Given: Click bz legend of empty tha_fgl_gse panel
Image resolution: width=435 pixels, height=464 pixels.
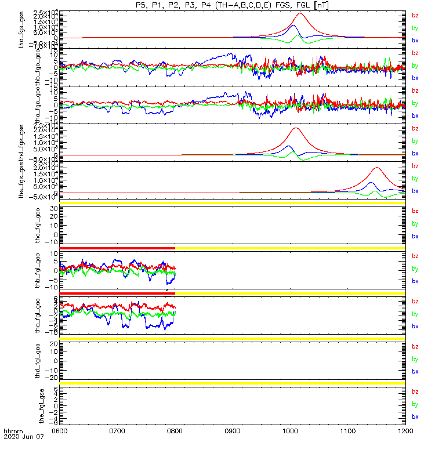Looking at the screenshot, I should click(x=415, y=211).
